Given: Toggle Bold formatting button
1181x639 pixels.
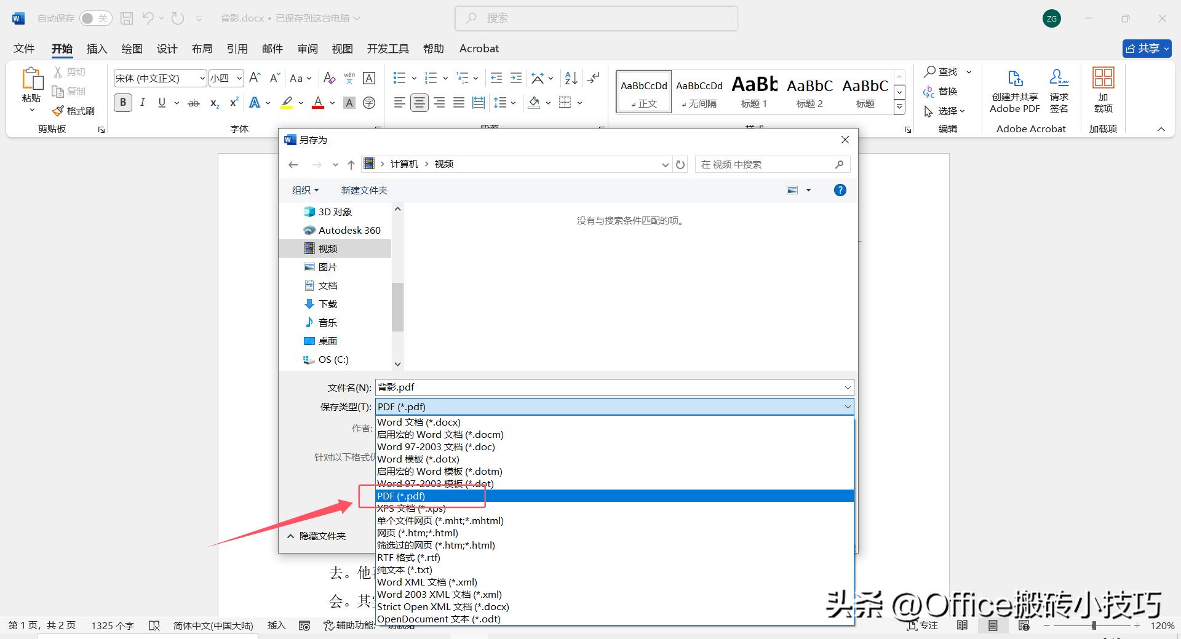Looking at the screenshot, I should point(123,103).
